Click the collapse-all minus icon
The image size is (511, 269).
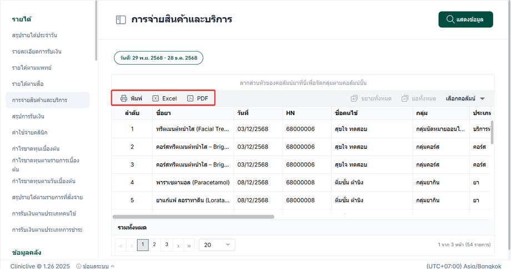(405, 99)
